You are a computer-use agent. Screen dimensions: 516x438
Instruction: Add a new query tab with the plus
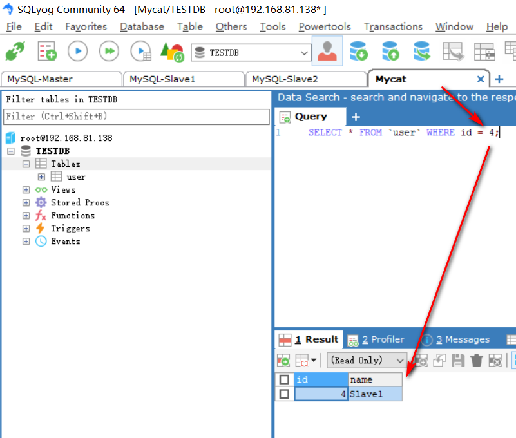coord(356,117)
